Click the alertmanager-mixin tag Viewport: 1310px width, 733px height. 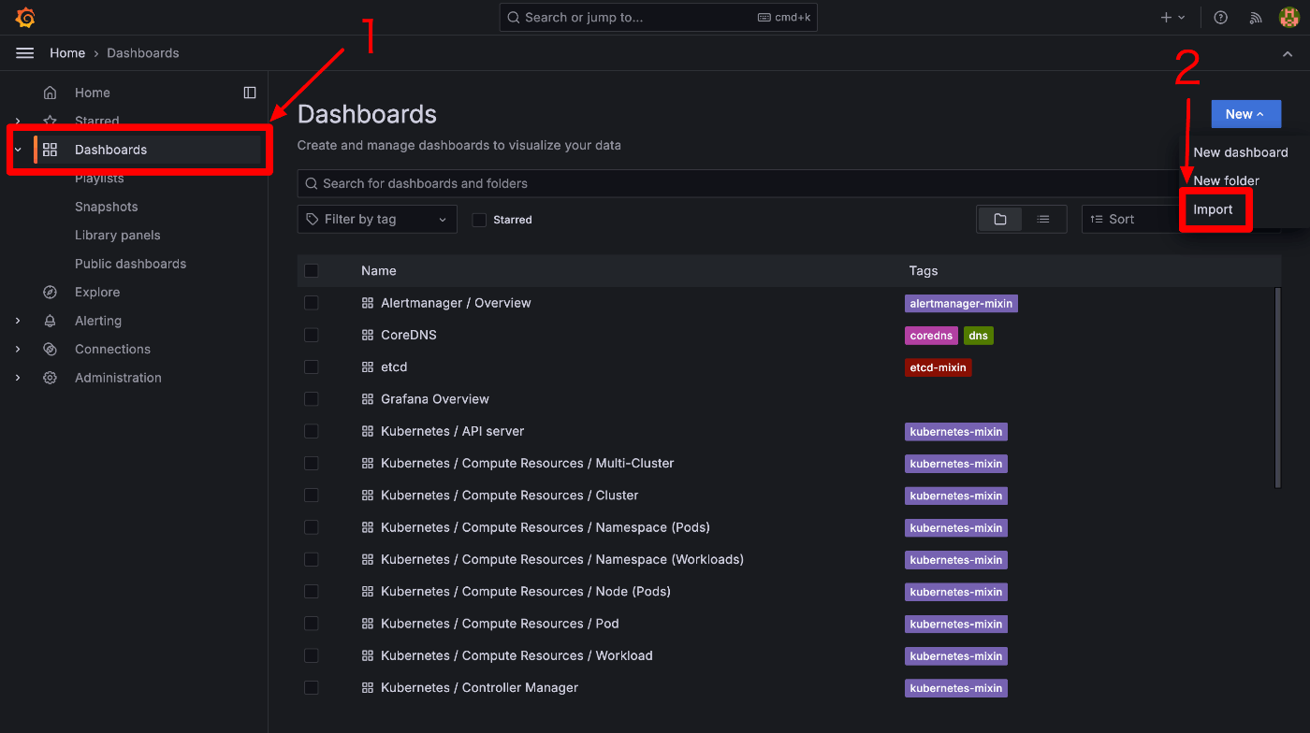pyautogui.click(x=961, y=304)
